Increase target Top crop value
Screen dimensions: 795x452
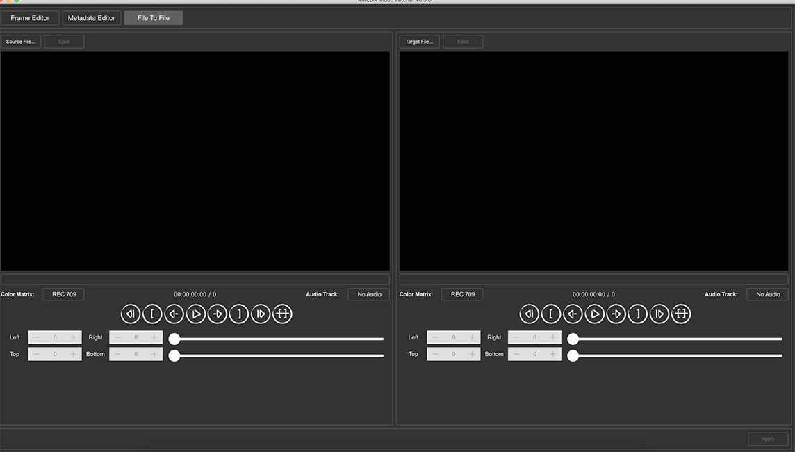pos(472,354)
